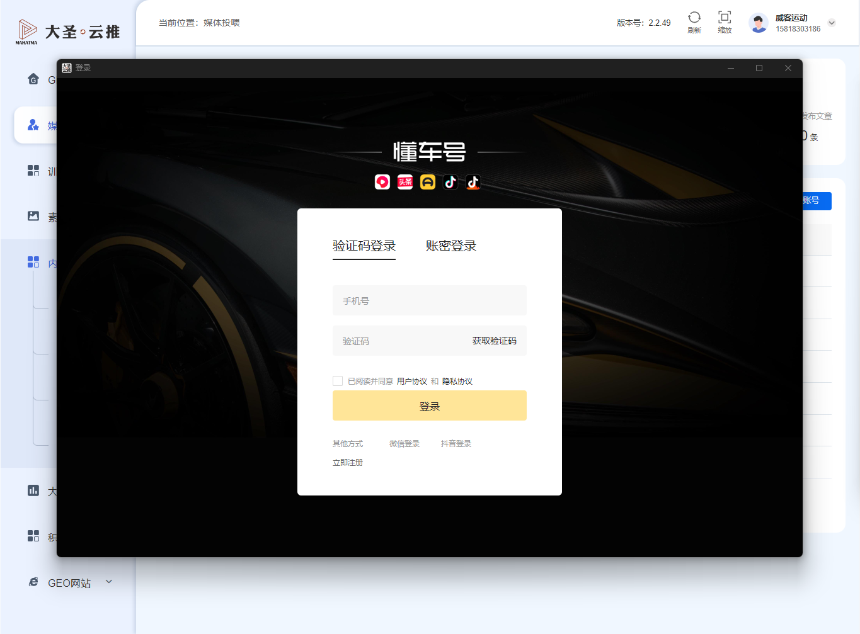
Task: Switch to 验证码登录 tab
Action: (364, 246)
